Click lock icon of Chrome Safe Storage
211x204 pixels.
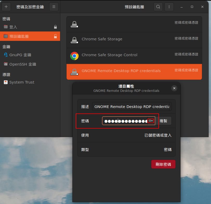click(74, 40)
